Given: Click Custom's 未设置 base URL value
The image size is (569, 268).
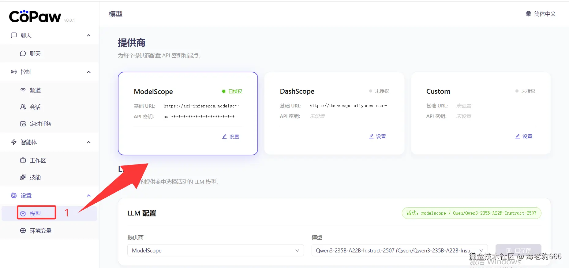Looking at the screenshot, I should pyautogui.click(x=464, y=106).
